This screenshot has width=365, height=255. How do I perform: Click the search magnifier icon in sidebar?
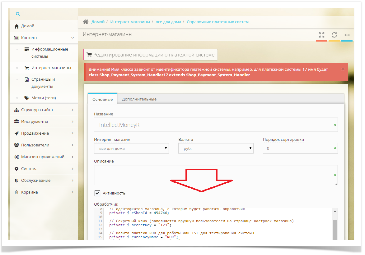(18, 14)
